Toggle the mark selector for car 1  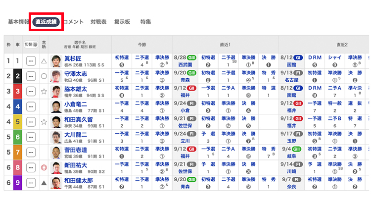31,61
